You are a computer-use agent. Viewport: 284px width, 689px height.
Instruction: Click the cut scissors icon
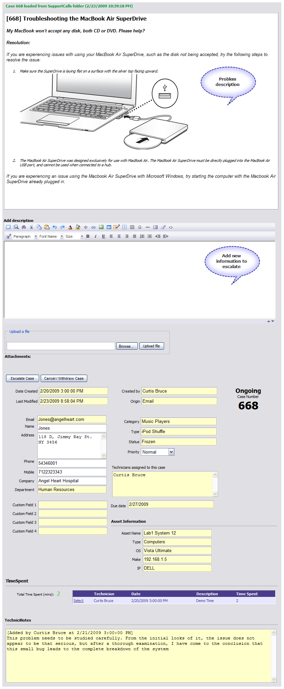31,227
